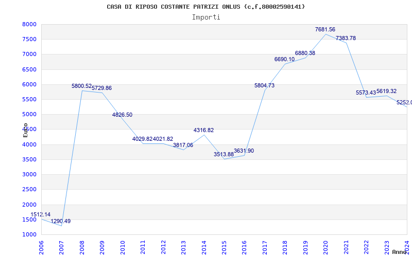Click x-axis year 2021
Screen dimensions: 412x257
346,248
